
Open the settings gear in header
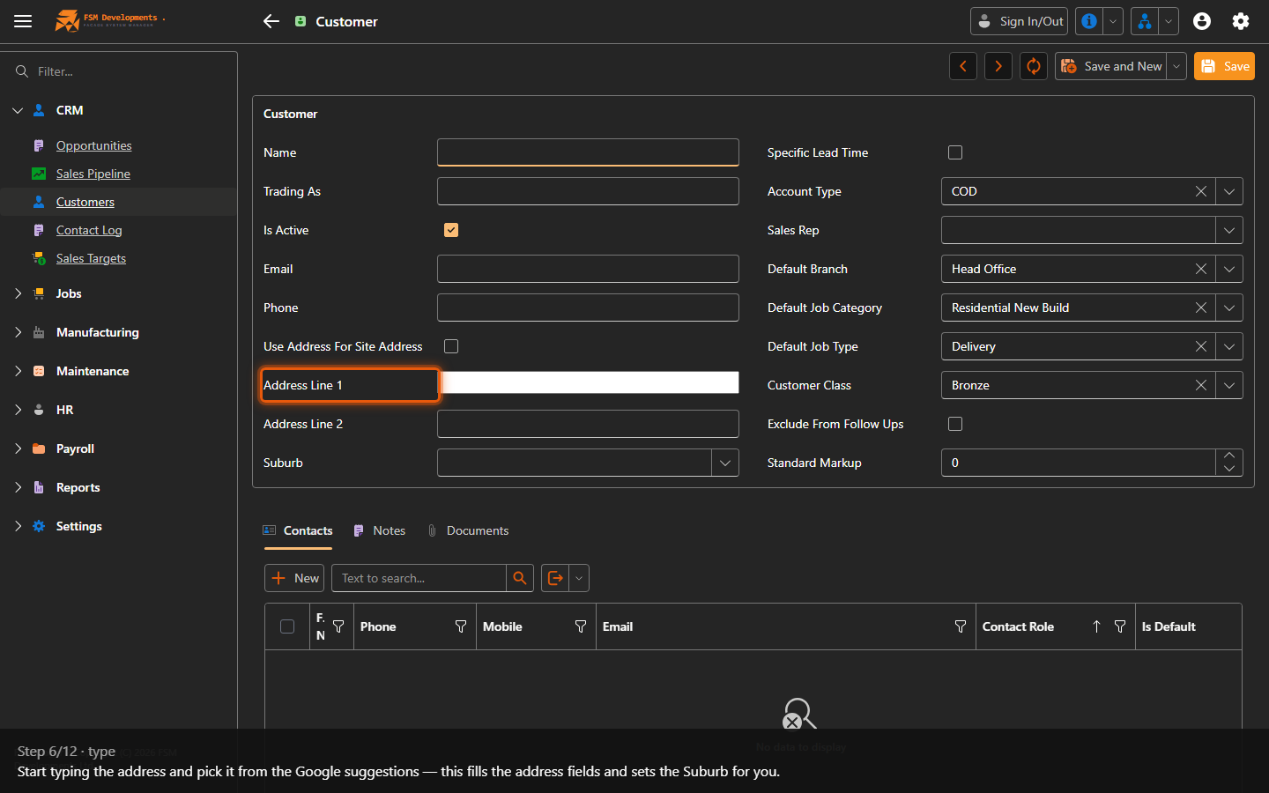tap(1241, 21)
